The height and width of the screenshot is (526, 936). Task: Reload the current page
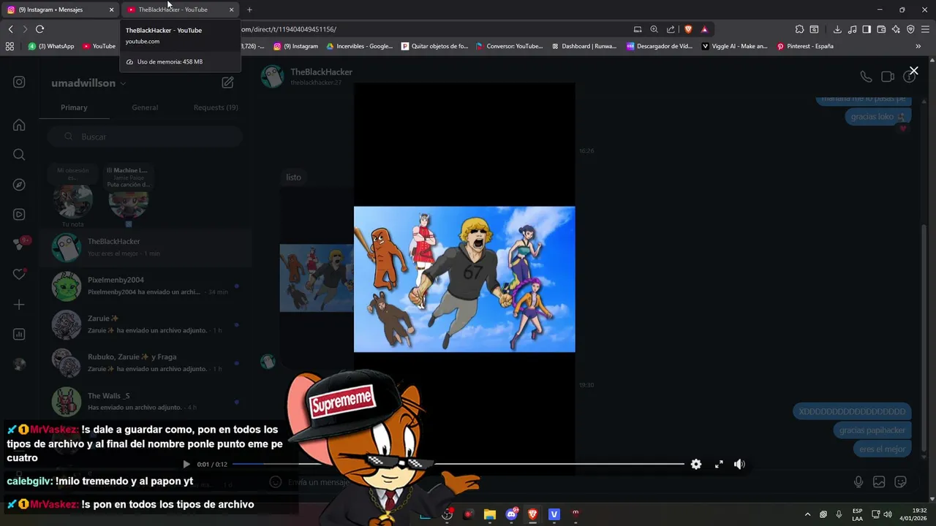[39, 29]
